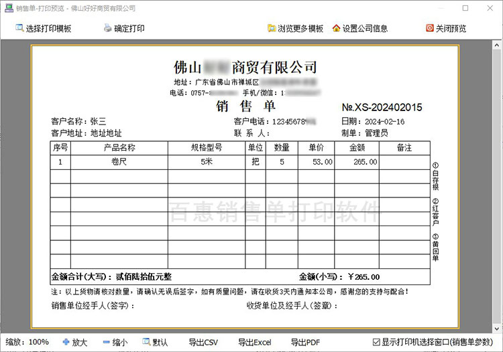Image resolution: width=503 pixels, height=352 pixels.
Task: Export the sales order to Excel
Action: coord(254,342)
